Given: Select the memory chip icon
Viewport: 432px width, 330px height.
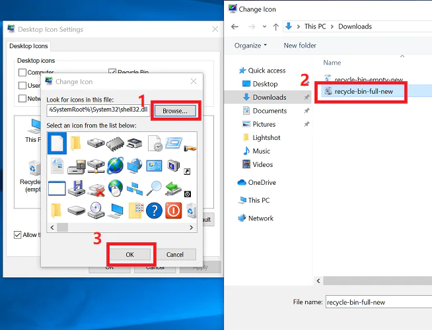Looking at the screenshot, I should pos(116,143).
